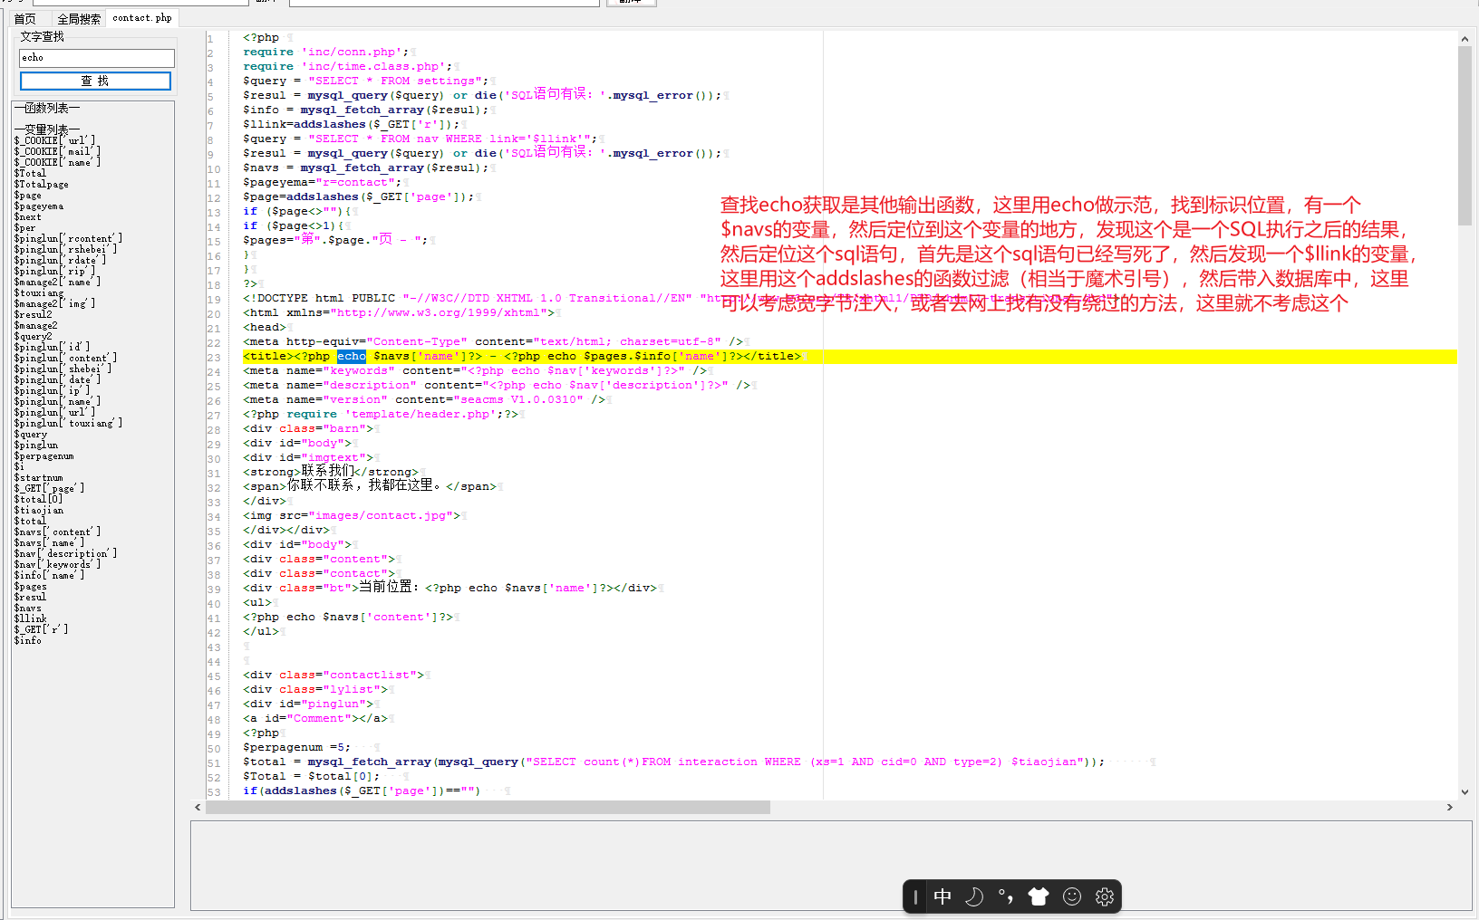
Task: Click the horizontal scrollbar left arrow
Action: tap(198, 807)
